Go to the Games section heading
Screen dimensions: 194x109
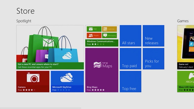(x=183, y=21)
